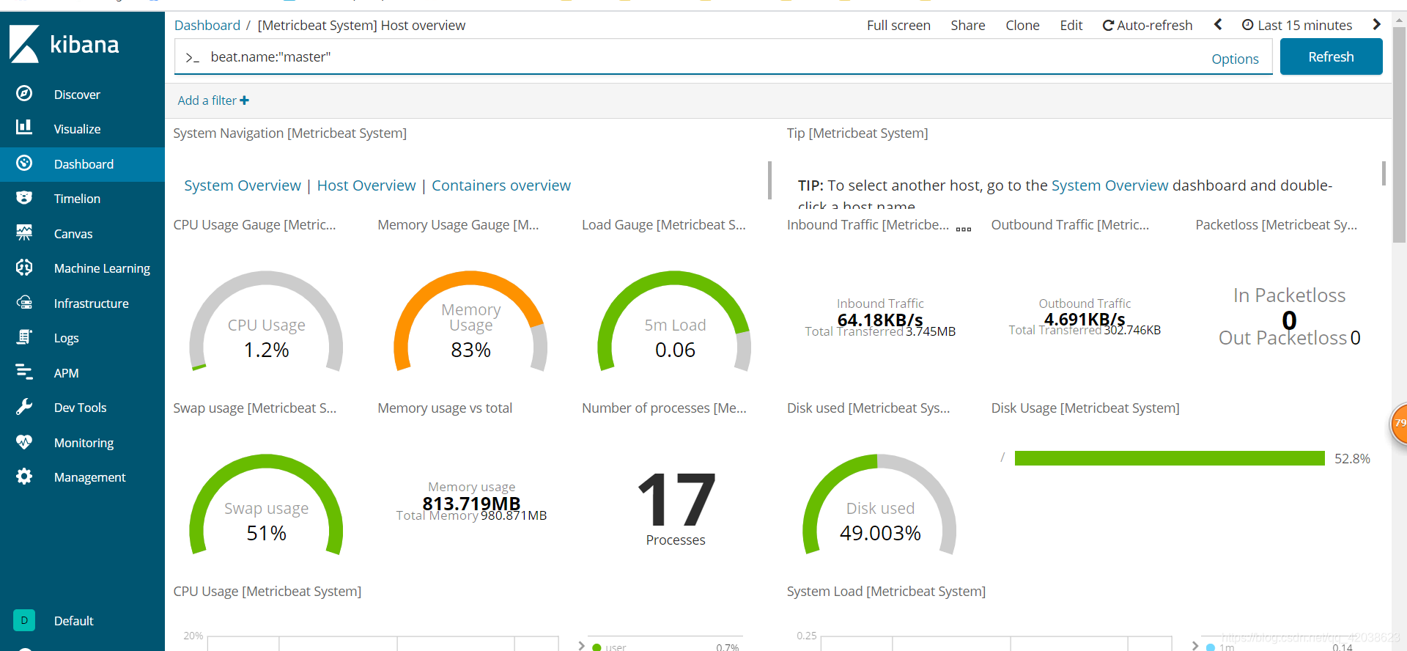Click the main page vertical scrollbar
Screen dimensions: 1407x651
1399,136
